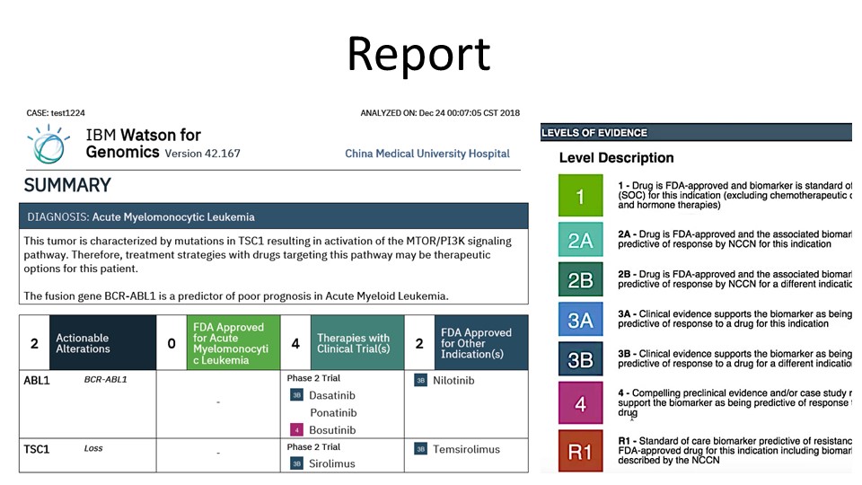Click the 3B badge beside Sirolimus
Viewport: 862px width, 485px height.
point(296,463)
